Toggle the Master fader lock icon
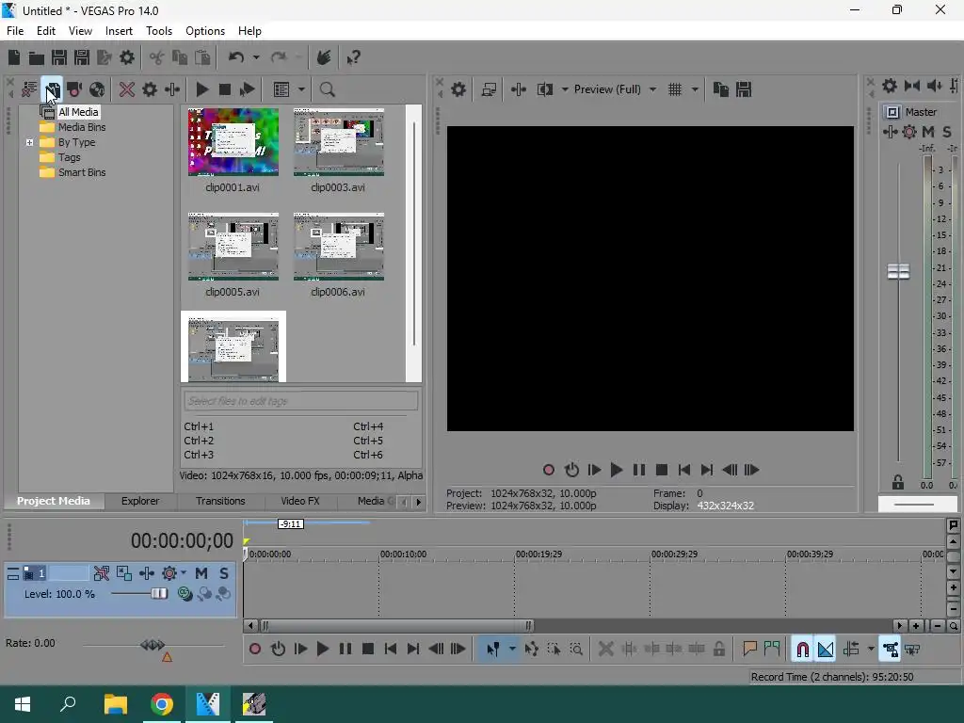This screenshot has height=723, width=964. (x=898, y=483)
